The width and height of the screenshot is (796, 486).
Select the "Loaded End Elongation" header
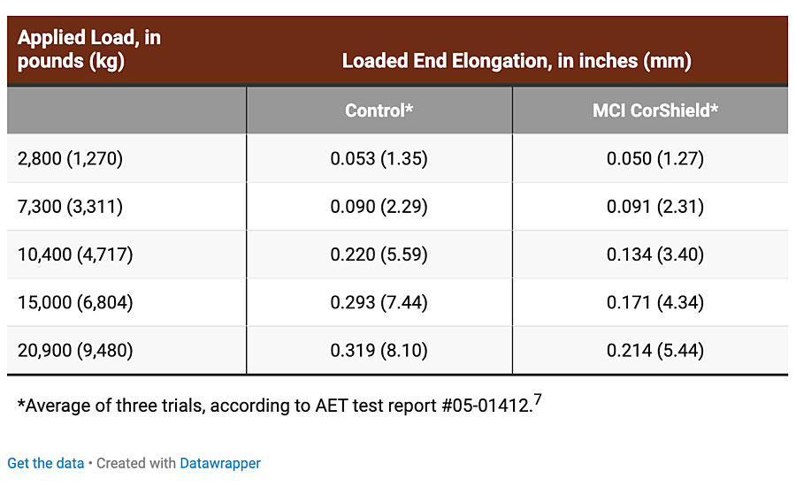[x=517, y=61]
